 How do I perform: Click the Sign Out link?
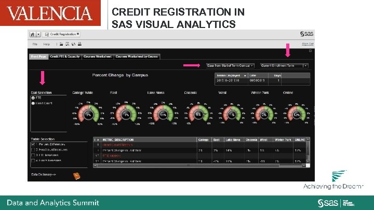click(x=308, y=44)
